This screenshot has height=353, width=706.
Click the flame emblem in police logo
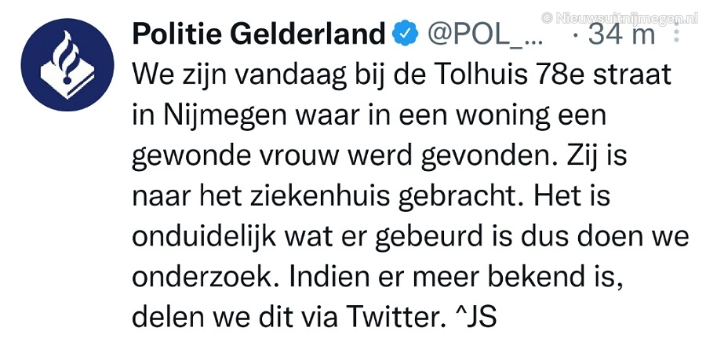(x=64, y=57)
